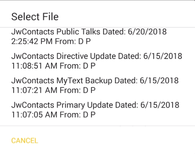Image resolution: width=195 pixels, height=154 pixels.
Task: Select the earliest 6/15/2018 file entry
Action: [x=97, y=110]
